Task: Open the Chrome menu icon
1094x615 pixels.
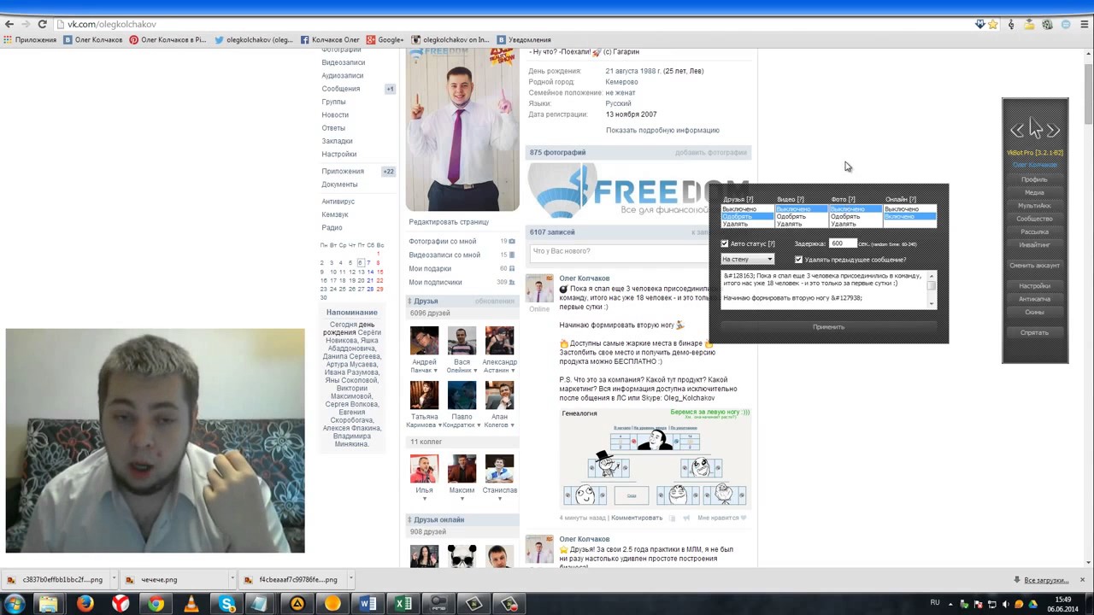Action: tap(1085, 24)
